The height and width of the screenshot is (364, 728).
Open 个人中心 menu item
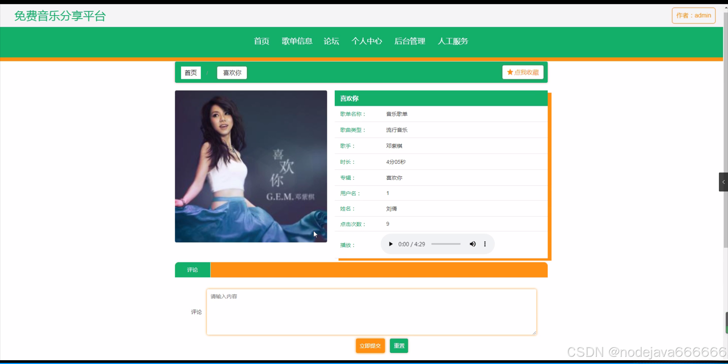(x=367, y=41)
